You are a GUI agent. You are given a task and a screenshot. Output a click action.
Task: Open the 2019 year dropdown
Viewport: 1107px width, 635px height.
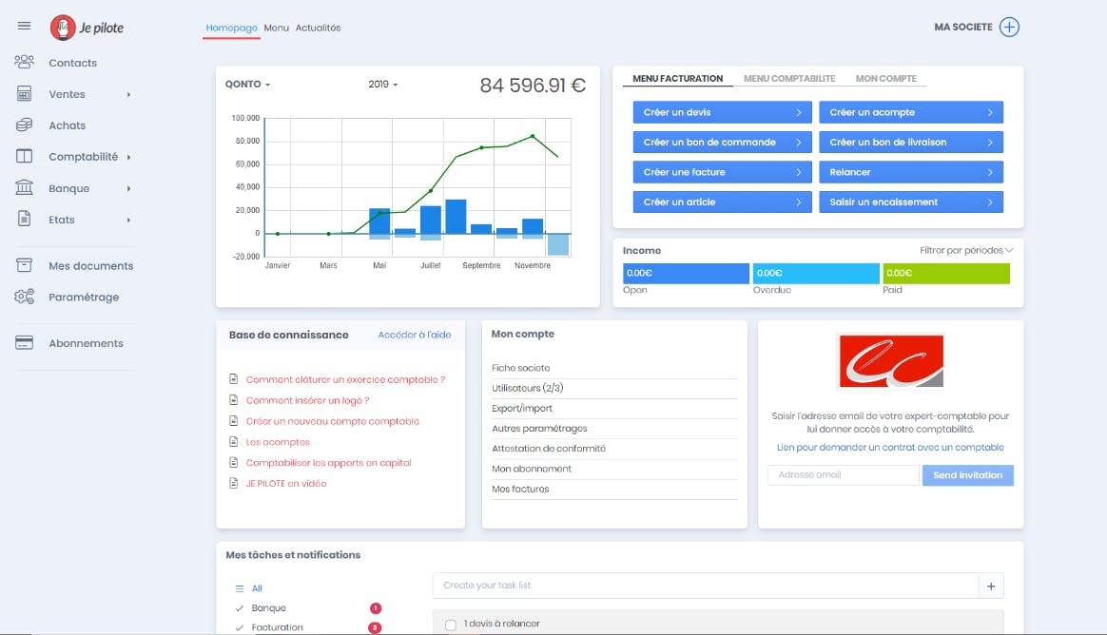[x=382, y=85]
